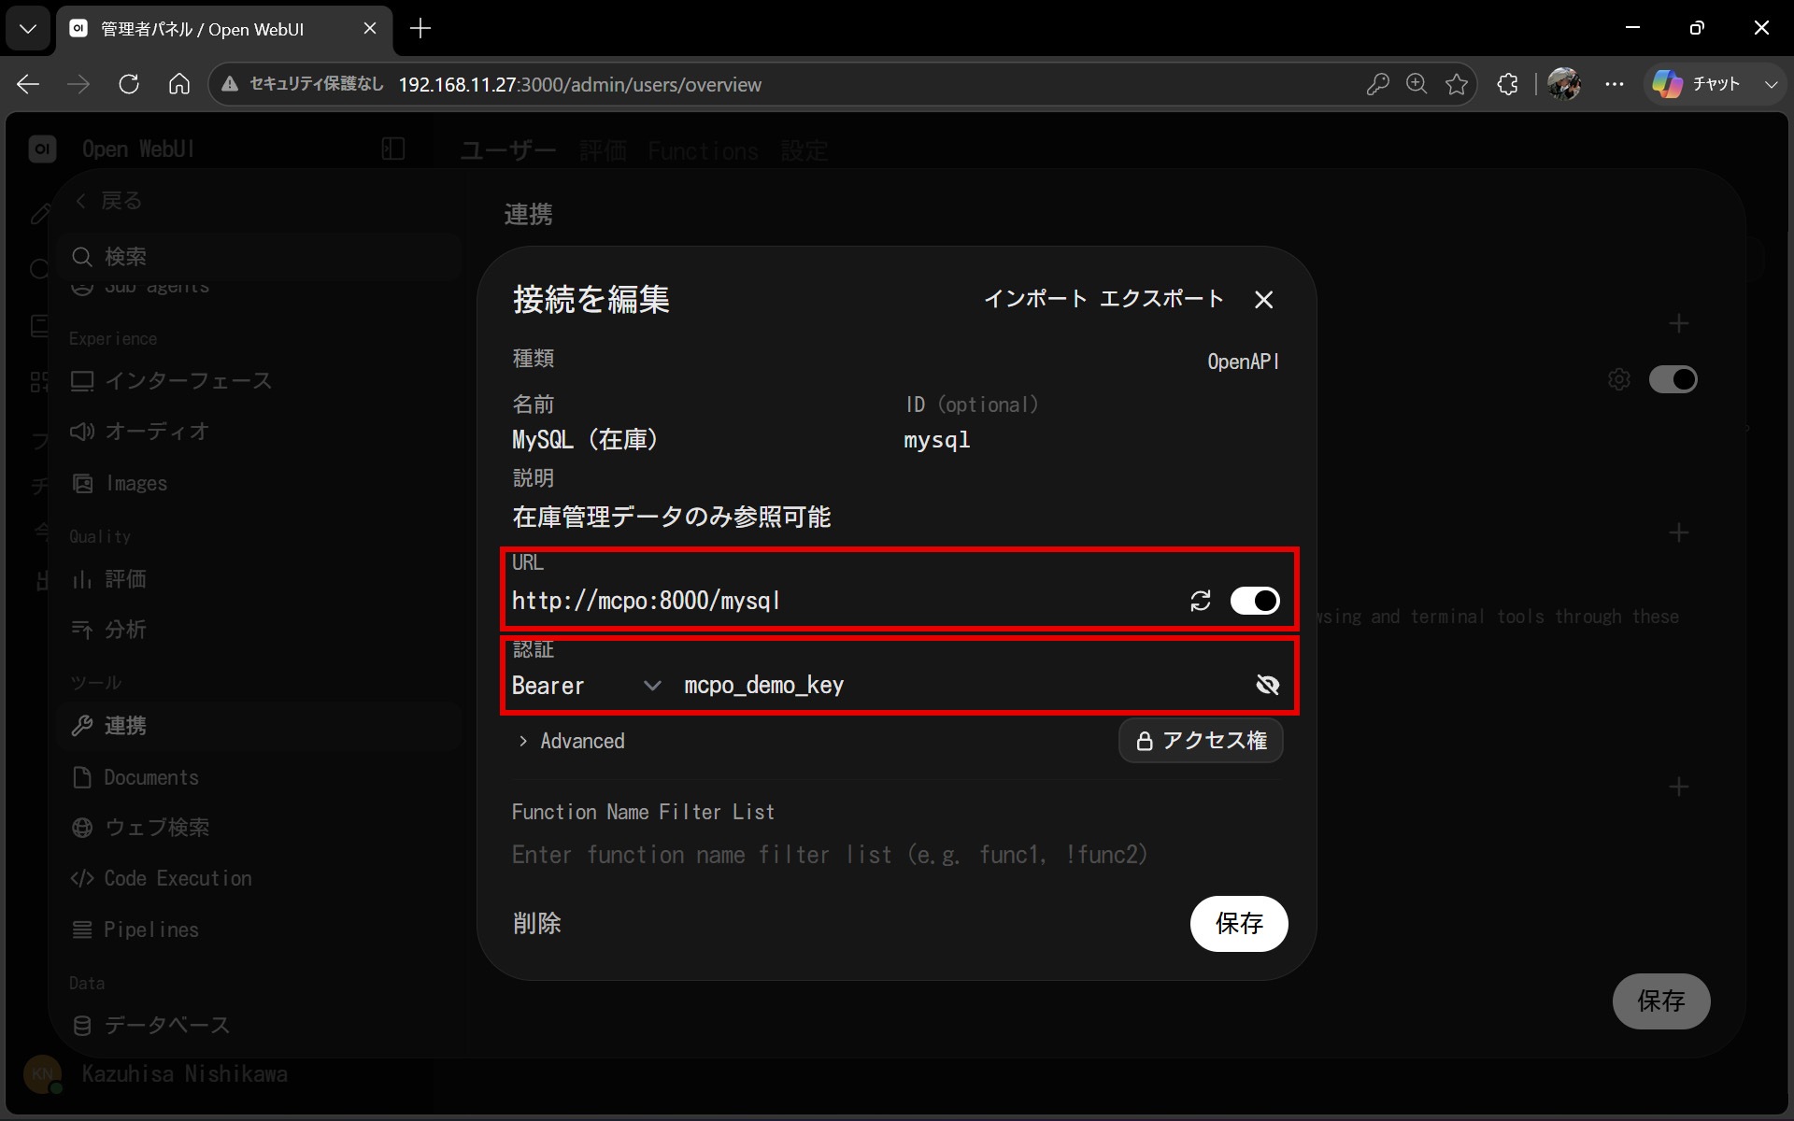The width and height of the screenshot is (1794, 1121).
Task: Verify connection with the refresh icon
Action: 1201,601
